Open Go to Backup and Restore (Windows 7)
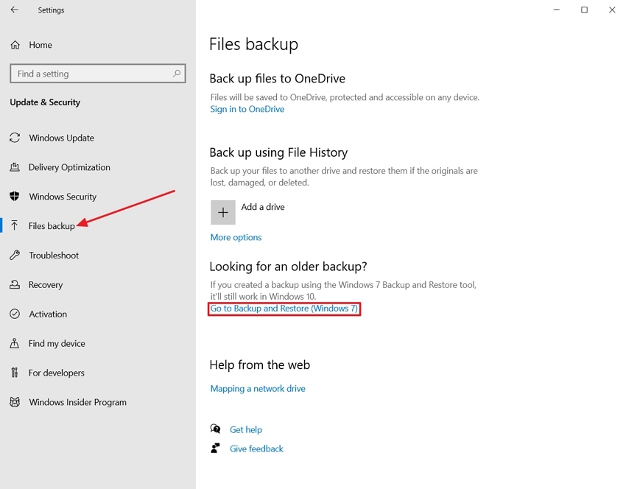The width and height of the screenshot is (626, 489). (x=284, y=309)
